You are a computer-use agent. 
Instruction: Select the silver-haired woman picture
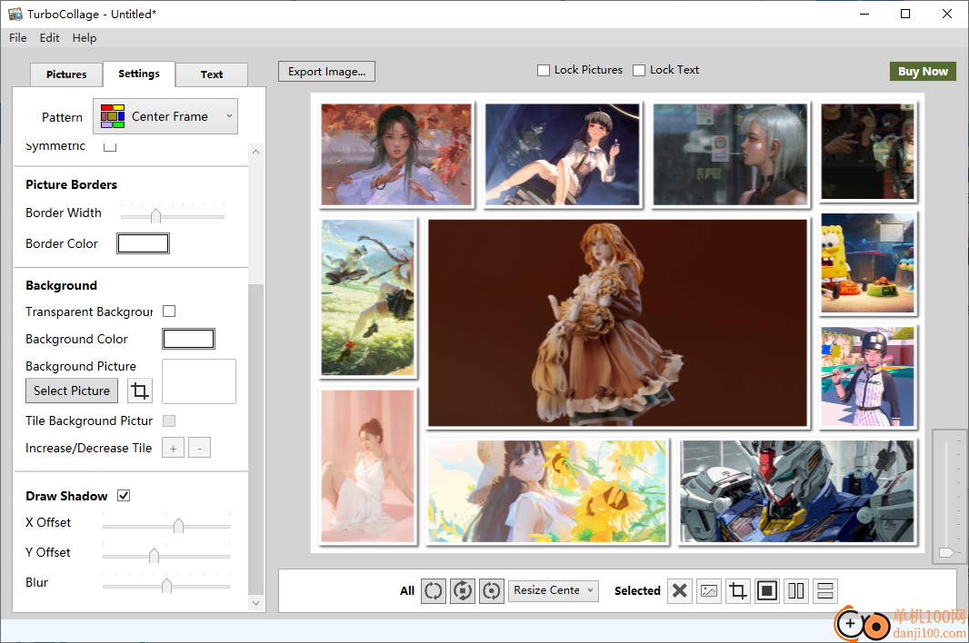pos(730,154)
